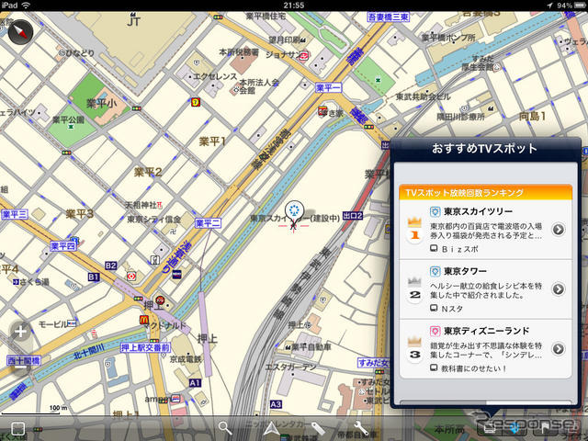This screenshot has width=588, height=441.
Task: Open details arrow for 東京タワー
Action: 559,288
